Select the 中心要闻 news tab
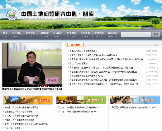 [x=75, y=45]
